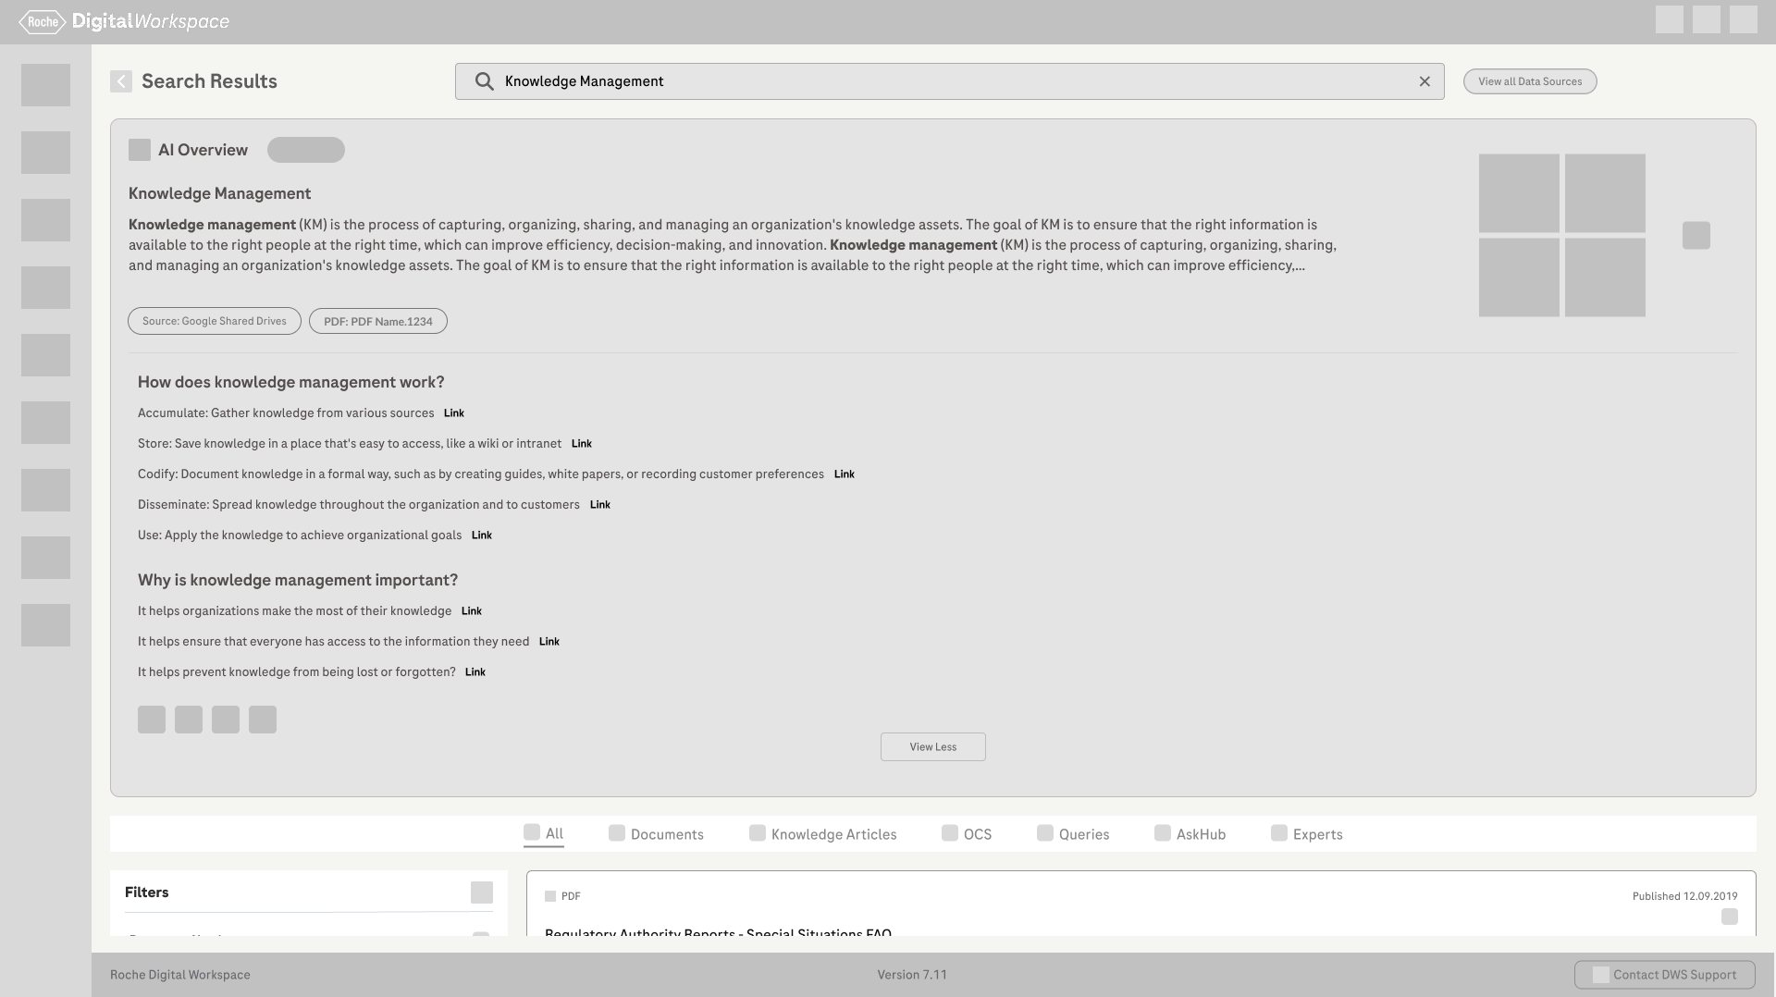Follow the Link after the Codify description
This screenshot has width=1776, height=997.
844,474
